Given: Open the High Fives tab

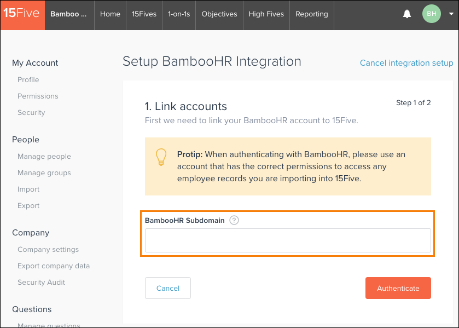Looking at the screenshot, I should (266, 14).
